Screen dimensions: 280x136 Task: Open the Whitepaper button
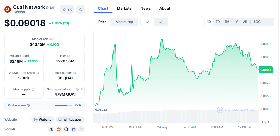click(70, 120)
